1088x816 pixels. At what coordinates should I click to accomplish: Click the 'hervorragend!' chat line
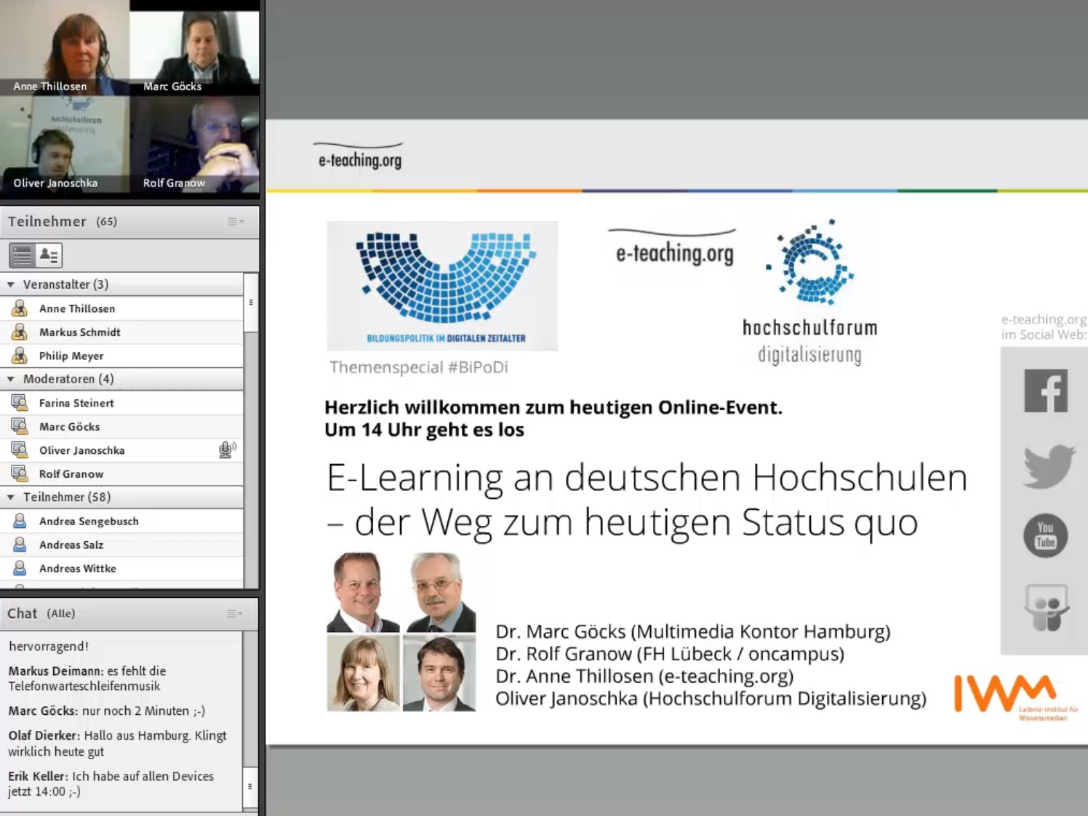coord(49,647)
